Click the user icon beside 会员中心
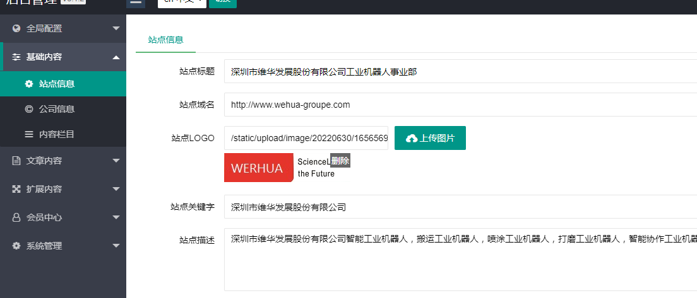 [x=16, y=217]
